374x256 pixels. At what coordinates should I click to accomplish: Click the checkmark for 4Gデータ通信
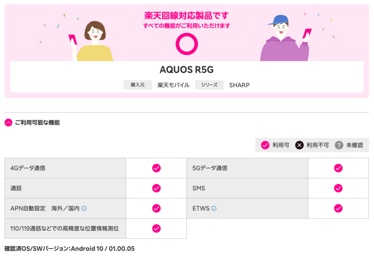point(156,168)
